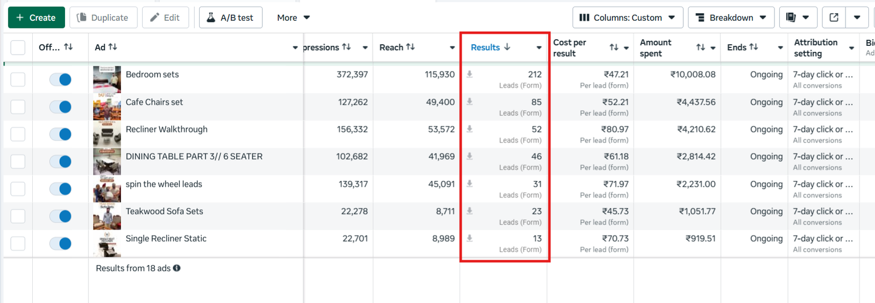
Task: Tick the checkbox for Cafe Chairs set
Action: point(18,107)
